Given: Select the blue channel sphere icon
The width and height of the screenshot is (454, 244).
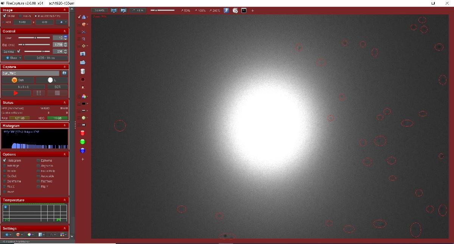Looking at the screenshot, I should click(x=83, y=150).
